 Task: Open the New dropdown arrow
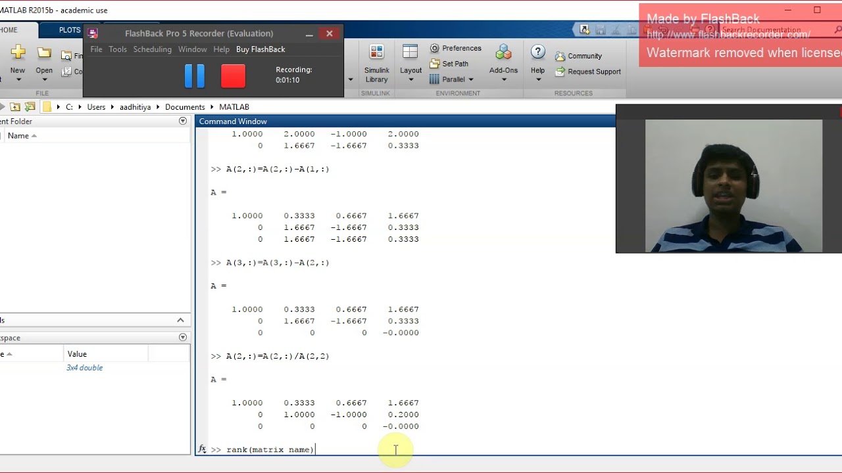tap(18, 79)
